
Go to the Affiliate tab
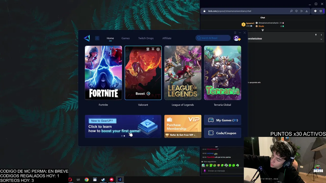[x=167, y=38]
